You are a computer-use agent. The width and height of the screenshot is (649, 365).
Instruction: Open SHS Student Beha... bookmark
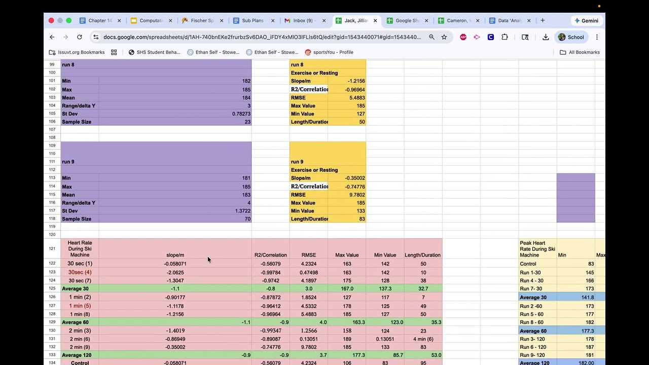click(x=154, y=52)
